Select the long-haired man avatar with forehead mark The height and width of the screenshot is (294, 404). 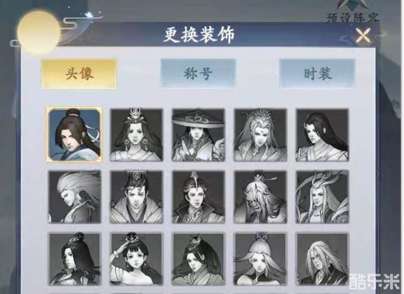coord(260,135)
